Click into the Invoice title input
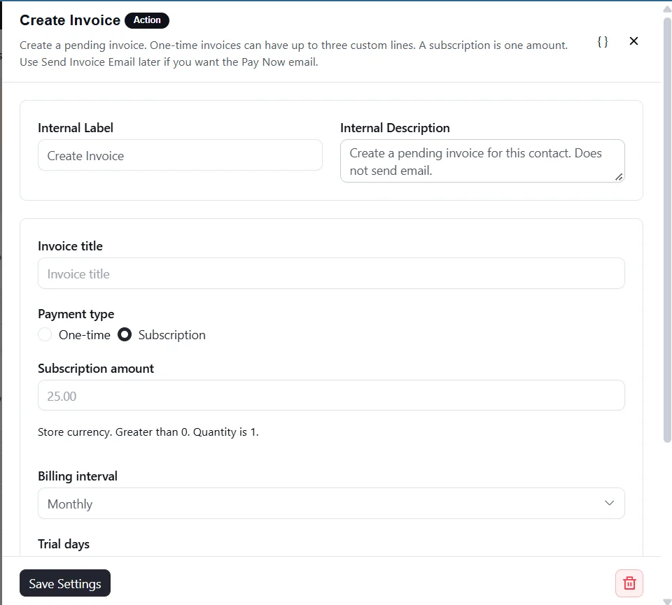 click(x=331, y=273)
